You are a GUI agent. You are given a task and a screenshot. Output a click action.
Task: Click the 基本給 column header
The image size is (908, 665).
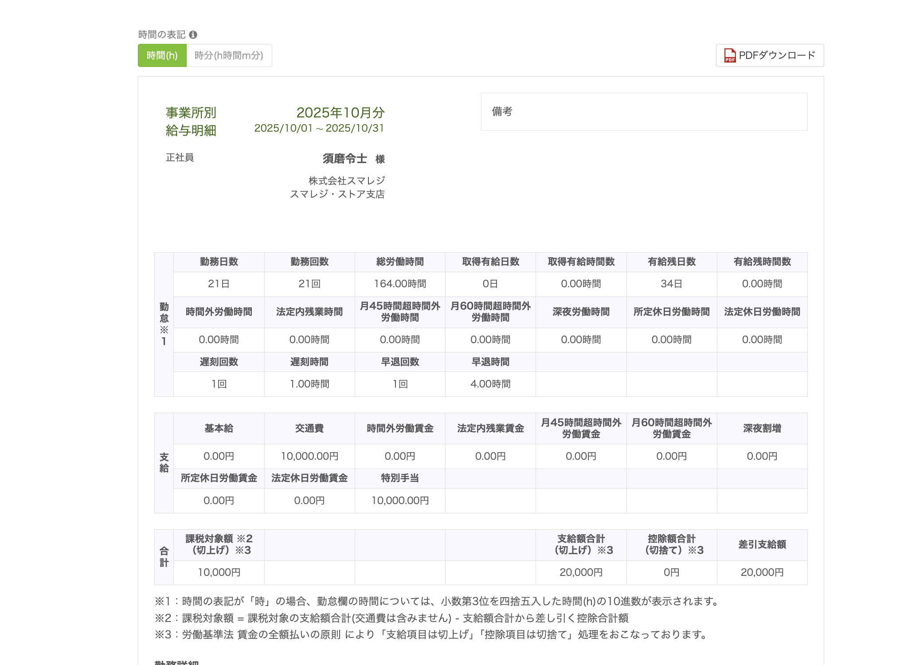pyautogui.click(x=219, y=428)
